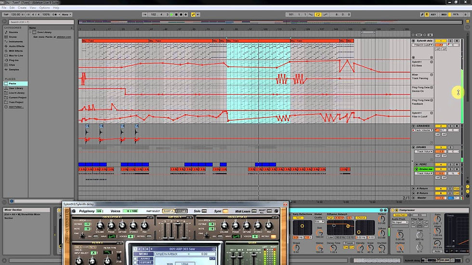Click Add Folder in Places
Viewport: 472px width, 265px height.
tap(16, 107)
